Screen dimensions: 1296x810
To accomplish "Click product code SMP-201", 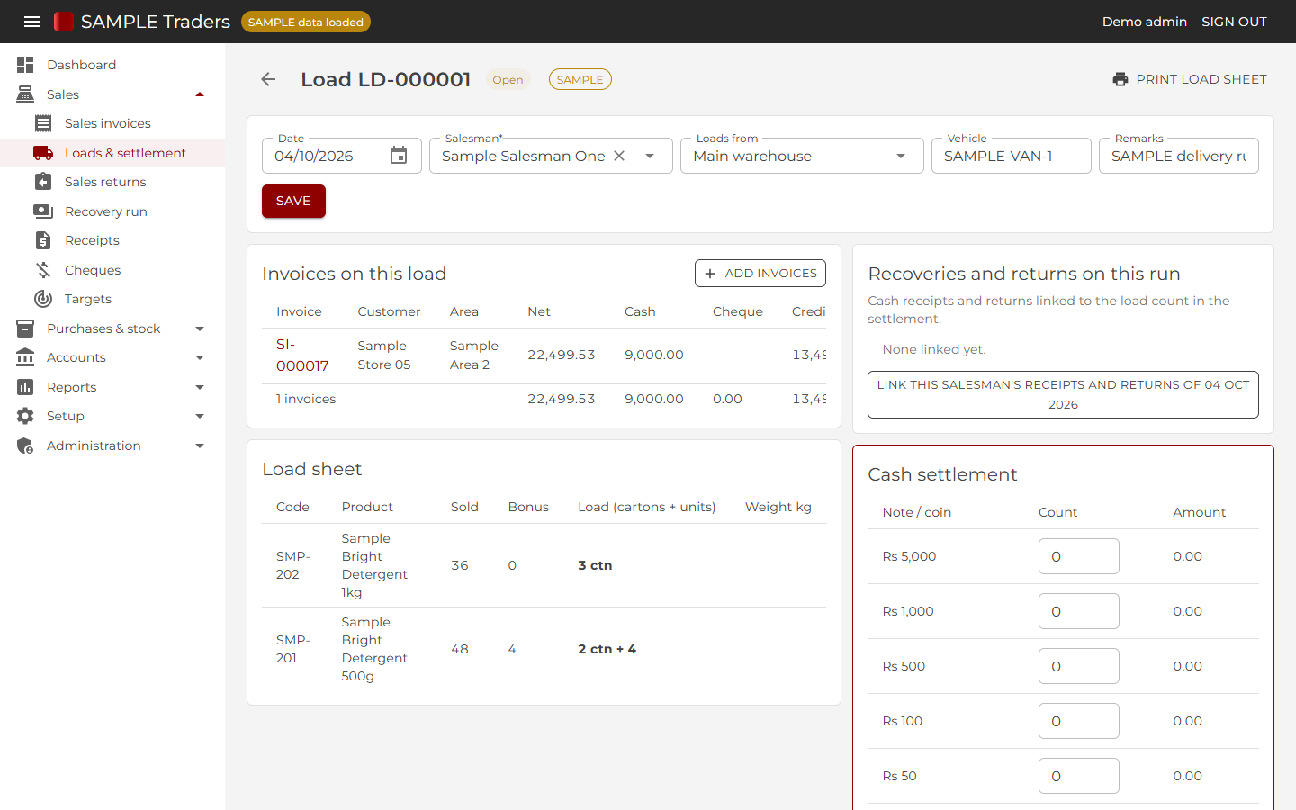I will pos(293,649).
